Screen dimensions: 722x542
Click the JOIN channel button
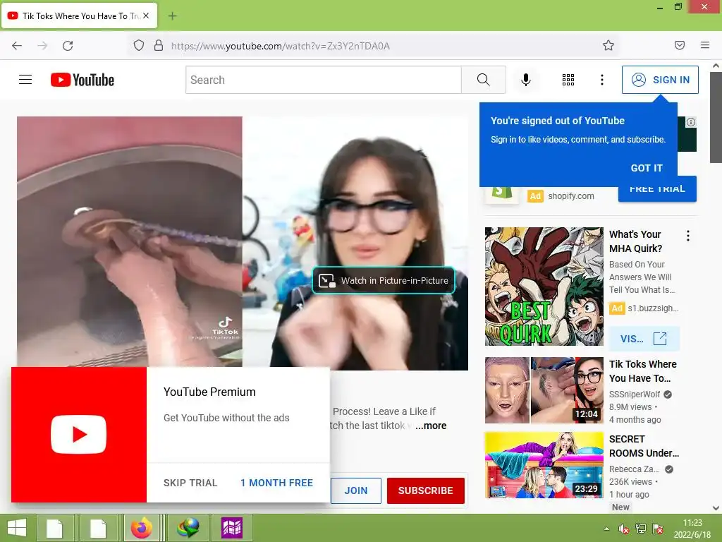tap(356, 490)
